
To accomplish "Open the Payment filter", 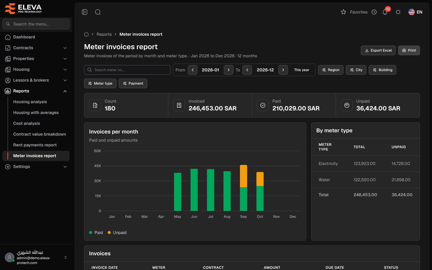I will click(x=133, y=83).
